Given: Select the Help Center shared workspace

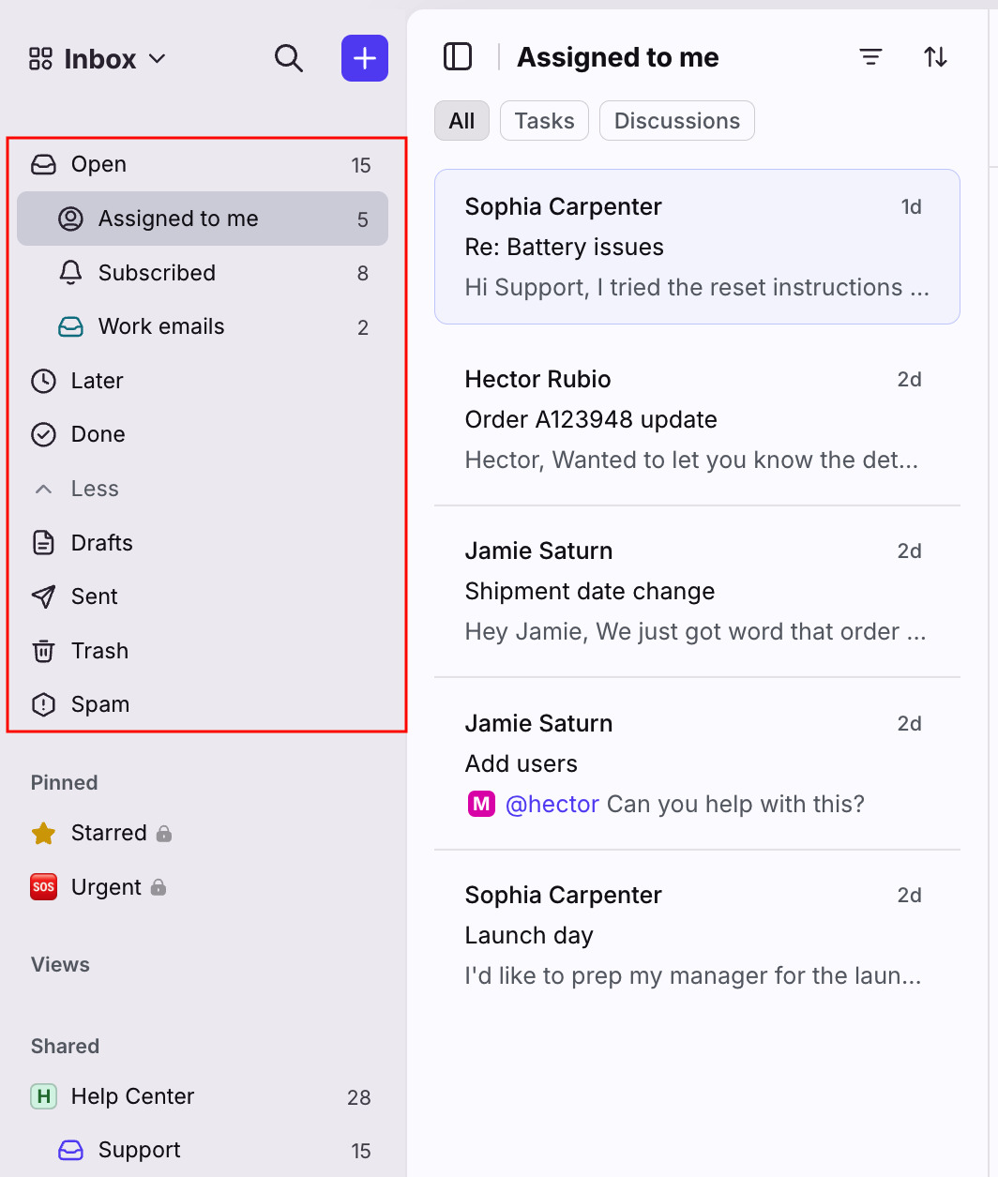Looking at the screenshot, I should pos(202,1096).
